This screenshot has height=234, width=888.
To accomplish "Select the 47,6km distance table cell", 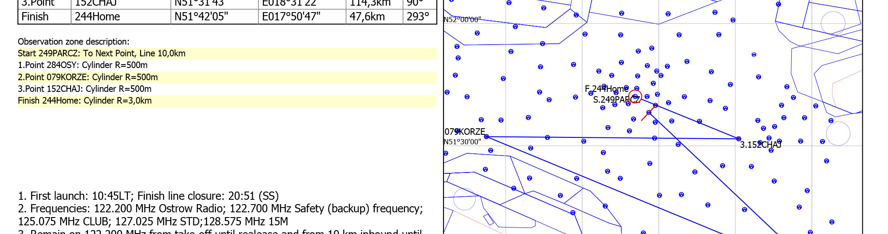I will [x=367, y=16].
